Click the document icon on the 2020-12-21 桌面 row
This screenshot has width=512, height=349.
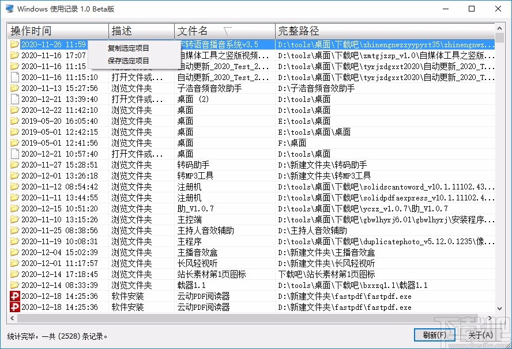point(14,154)
